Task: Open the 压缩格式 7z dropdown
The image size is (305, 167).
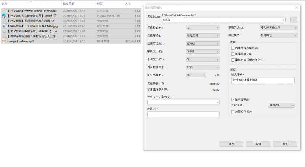Action: pyautogui.click(x=202, y=28)
